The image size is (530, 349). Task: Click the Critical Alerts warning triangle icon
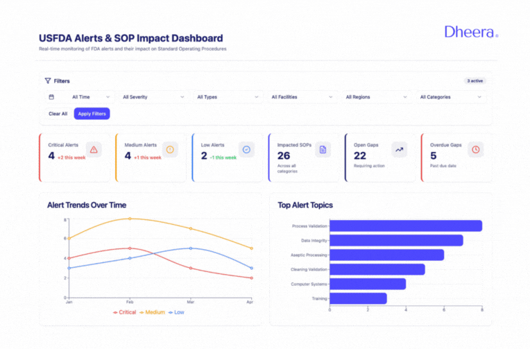(x=94, y=149)
